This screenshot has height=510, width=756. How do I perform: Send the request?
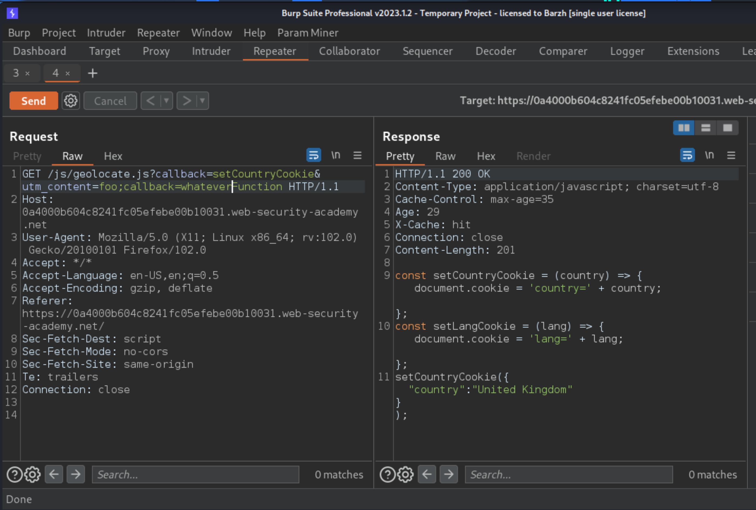tap(33, 101)
